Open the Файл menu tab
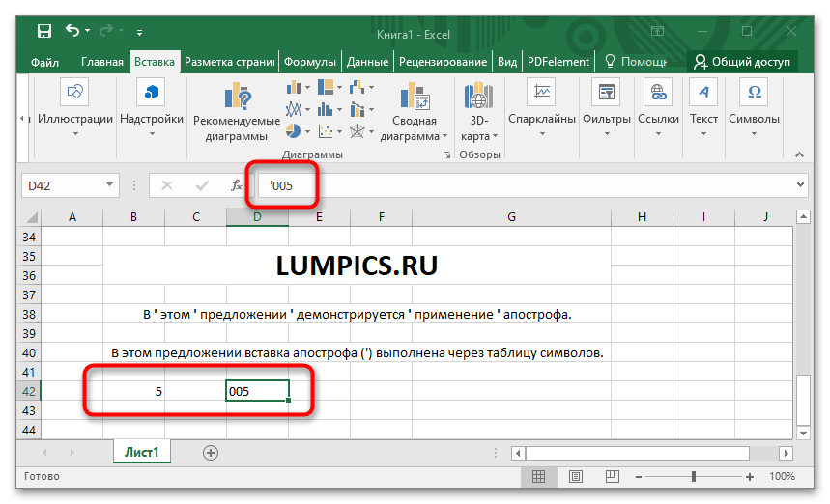Viewport: 830px width, 504px height. click(x=44, y=62)
